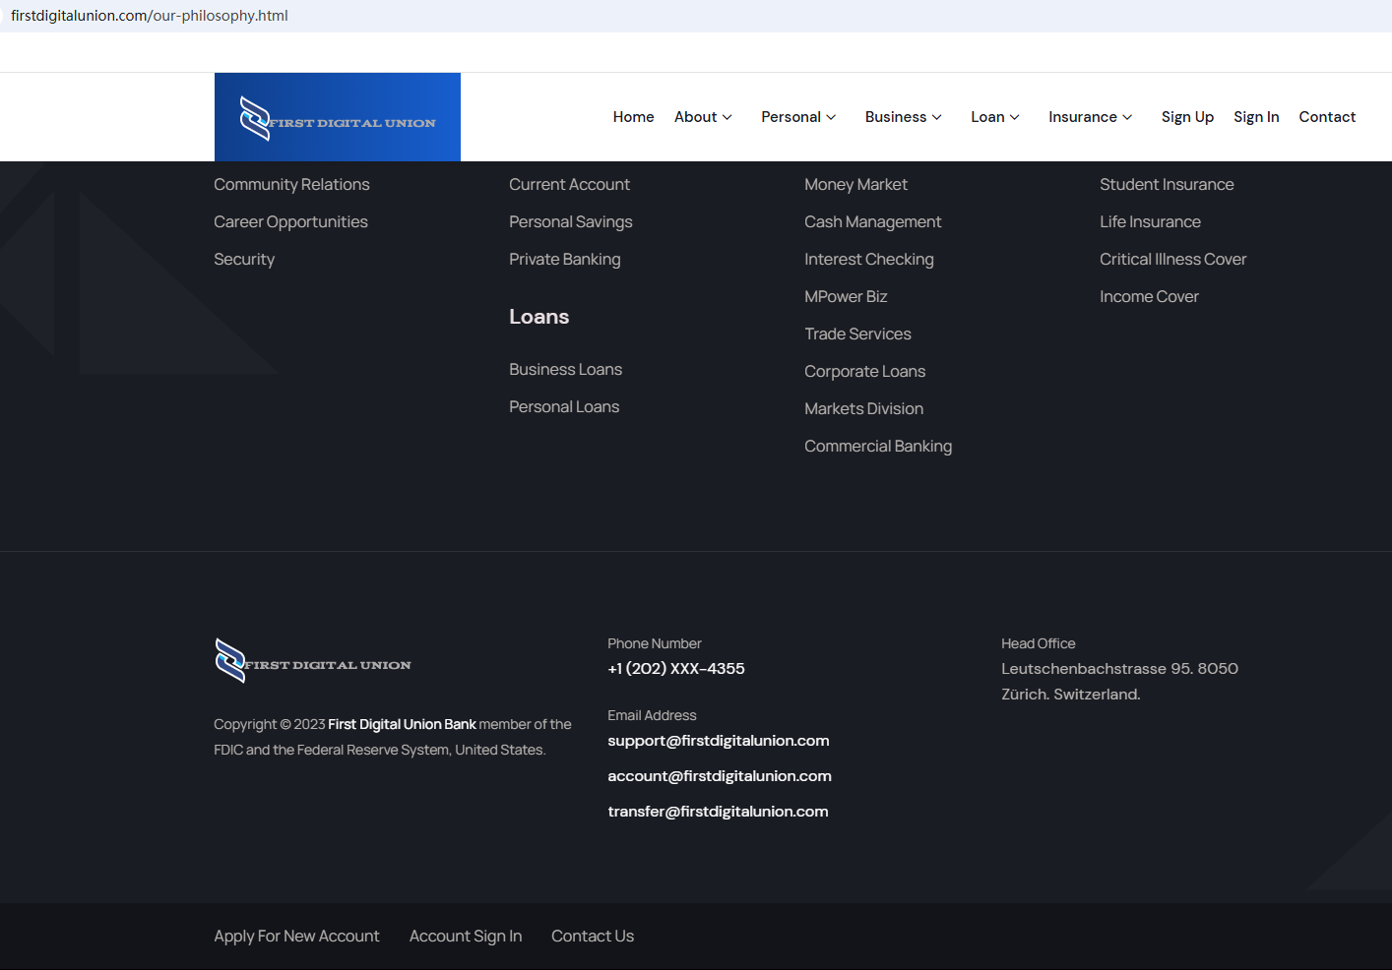Viewport: 1392px width, 970px height.
Task: Open the Sign Up page
Action: (1187, 117)
